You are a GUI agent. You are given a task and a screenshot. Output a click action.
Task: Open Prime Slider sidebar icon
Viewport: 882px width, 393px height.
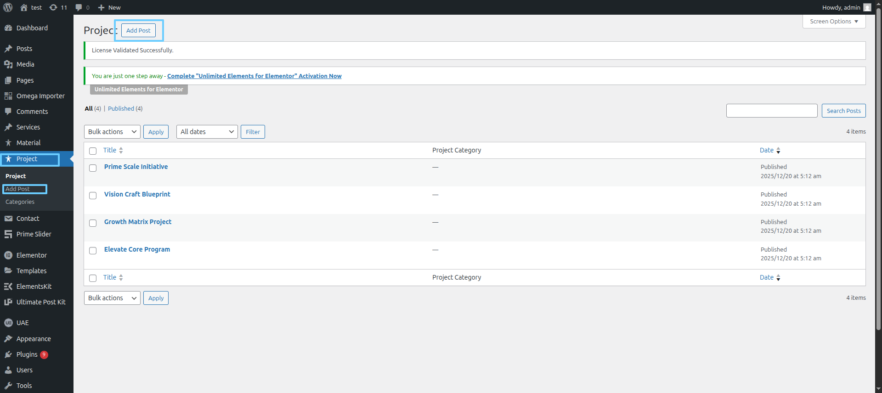pyautogui.click(x=8, y=234)
